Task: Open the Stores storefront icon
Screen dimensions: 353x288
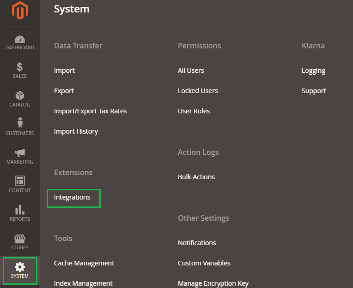Action: pos(20,239)
